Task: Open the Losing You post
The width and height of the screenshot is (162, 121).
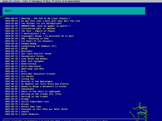Action: (28, 79)
